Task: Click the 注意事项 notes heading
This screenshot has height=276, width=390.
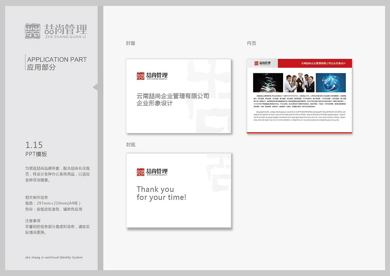Action: coord(32,220)
